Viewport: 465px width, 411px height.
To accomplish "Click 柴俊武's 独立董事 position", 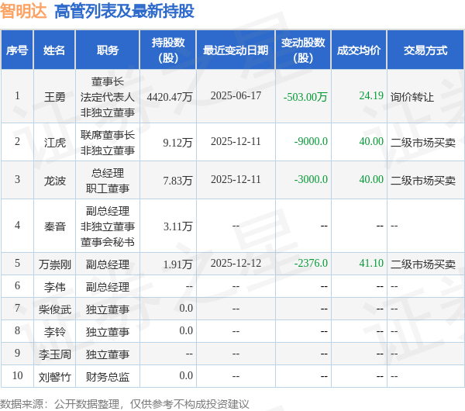I will [x=108, y=309].
